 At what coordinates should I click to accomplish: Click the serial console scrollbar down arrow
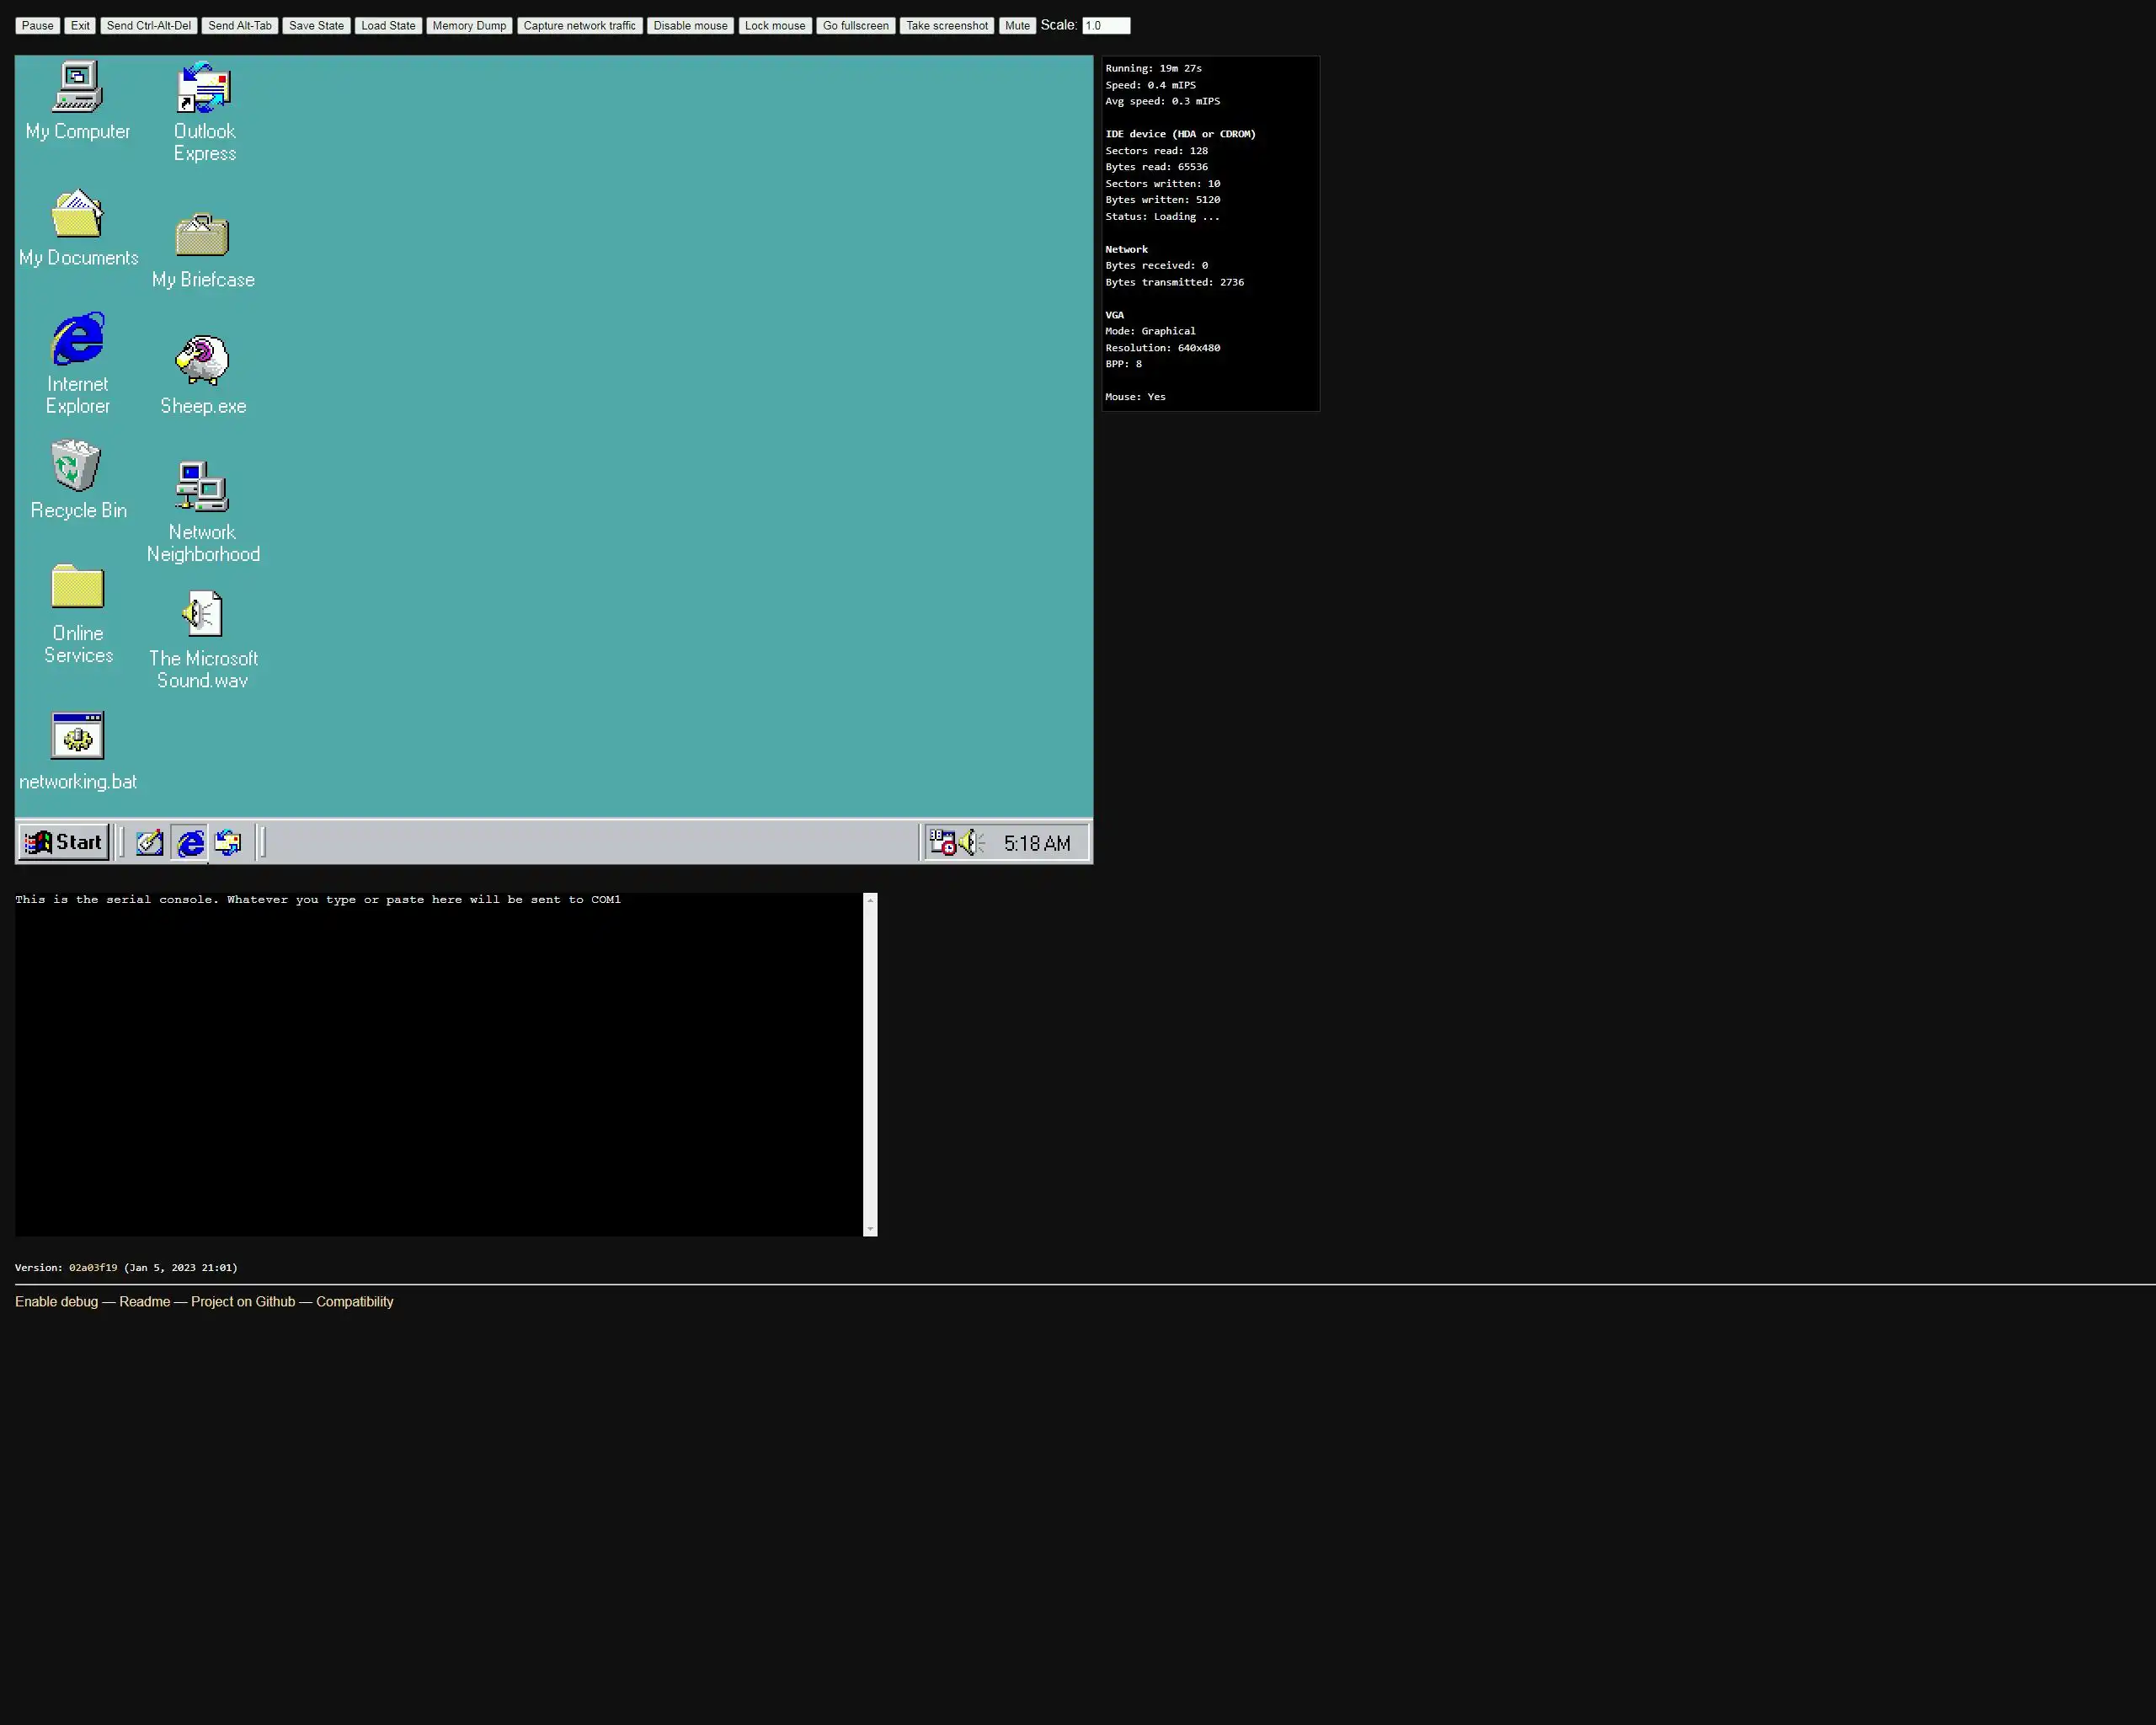tap(870, 1229)
